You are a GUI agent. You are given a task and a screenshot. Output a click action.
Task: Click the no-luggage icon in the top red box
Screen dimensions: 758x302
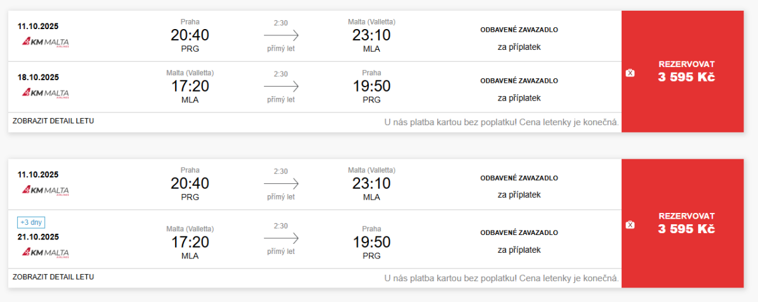click(x=629, y=73)
